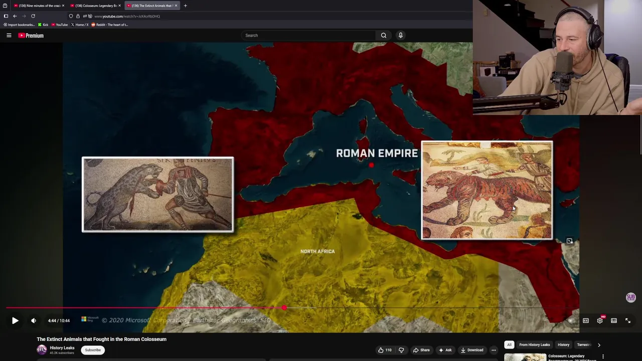Select From History Leaks chip

535,345
